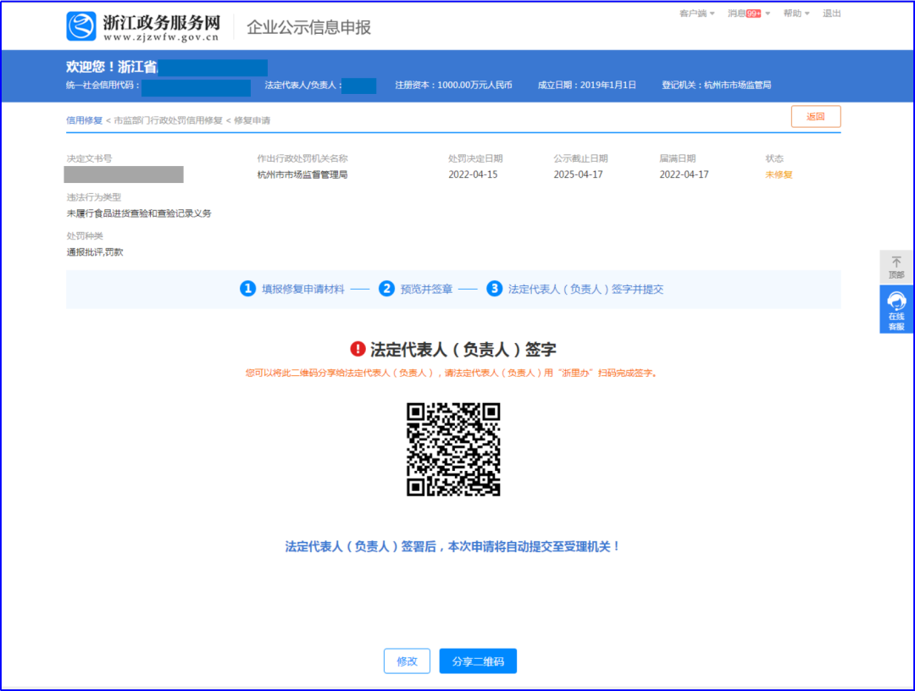Click the blue 分享二维码 button

pos(478,661)
